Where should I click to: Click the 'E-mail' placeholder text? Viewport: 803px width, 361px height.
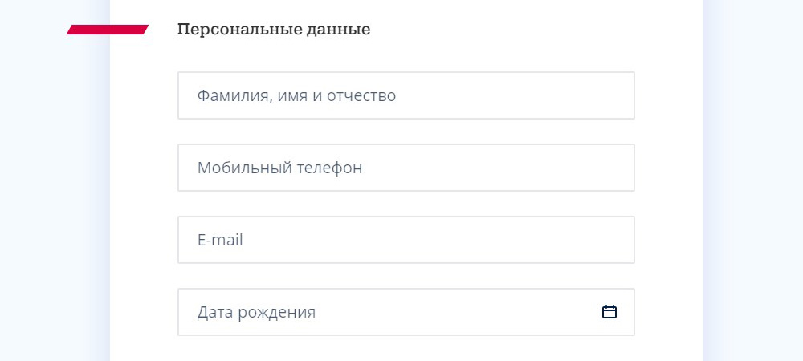[219, 241]
